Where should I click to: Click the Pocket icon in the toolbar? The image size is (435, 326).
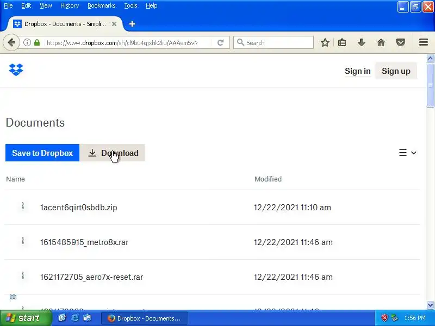[x=400, y=43]
